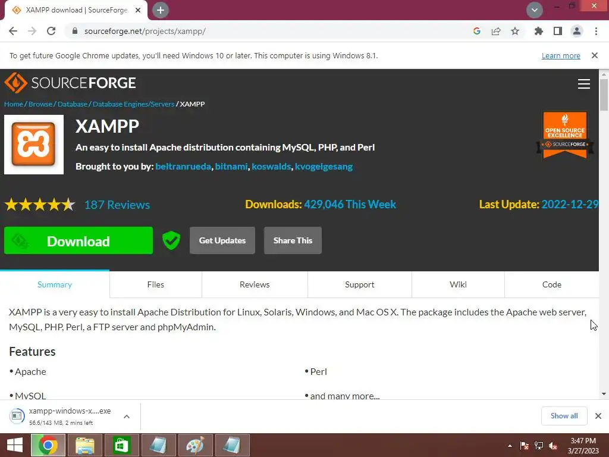Open beltranrueda profile link
Viewport: 609px width, 457px height.
183,167
